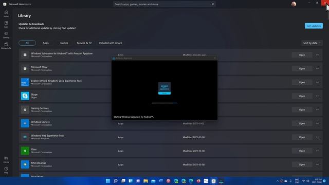The height and width of the screenshot is (185, 329).
Task: Select the Library icon in the sidebar
Action: (6, 159)
